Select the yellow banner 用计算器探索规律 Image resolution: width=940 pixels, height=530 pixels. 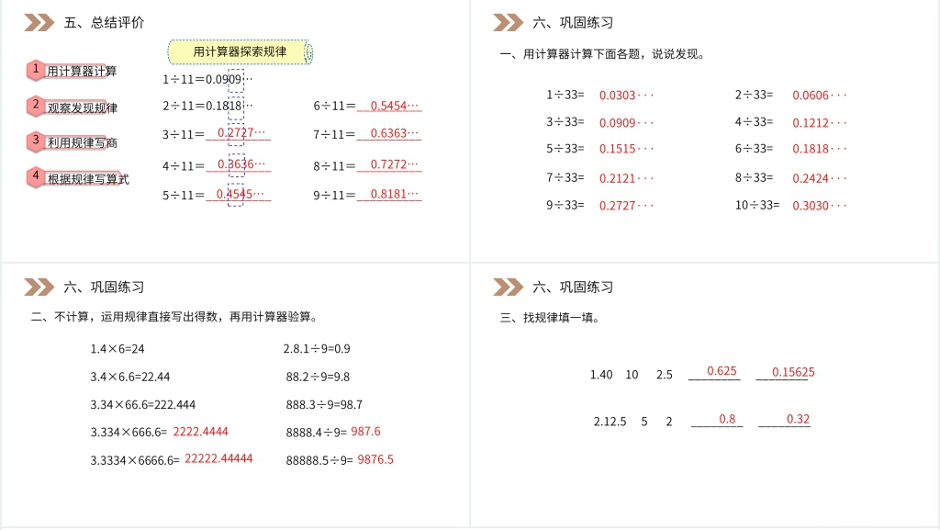(240, 52)
